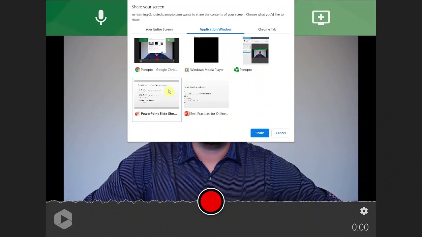This screenshot has width=422, height=237.
Task: Select the Windows Media Player window thumbnail
Action: [206, 50]
